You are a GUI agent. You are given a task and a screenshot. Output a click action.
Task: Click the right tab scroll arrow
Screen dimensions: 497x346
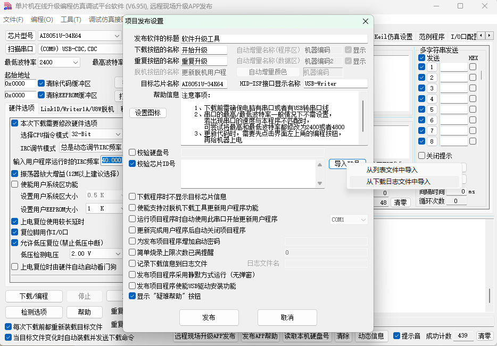pos(490,36)
